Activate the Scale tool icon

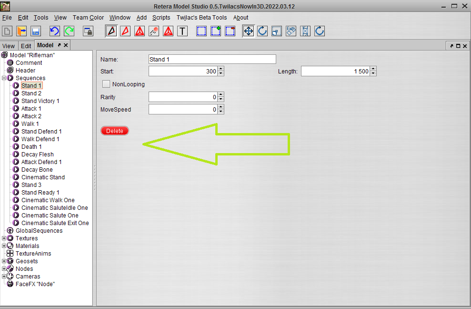pyautogui.click(x=277, y=31)
